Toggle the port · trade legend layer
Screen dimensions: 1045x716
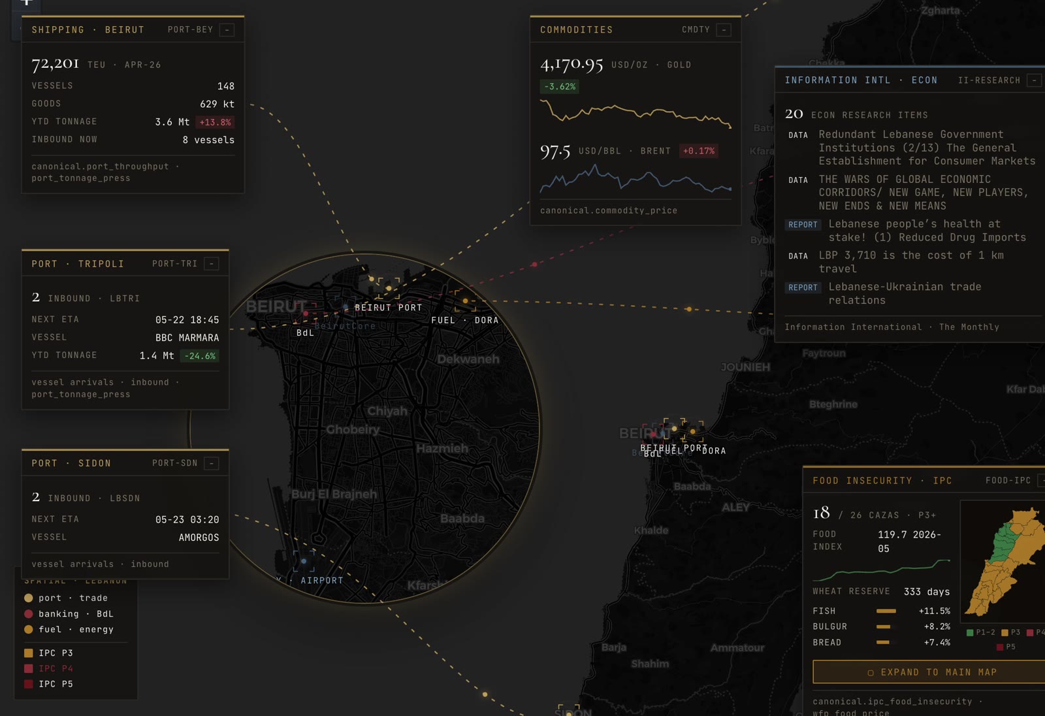(66, 598)
